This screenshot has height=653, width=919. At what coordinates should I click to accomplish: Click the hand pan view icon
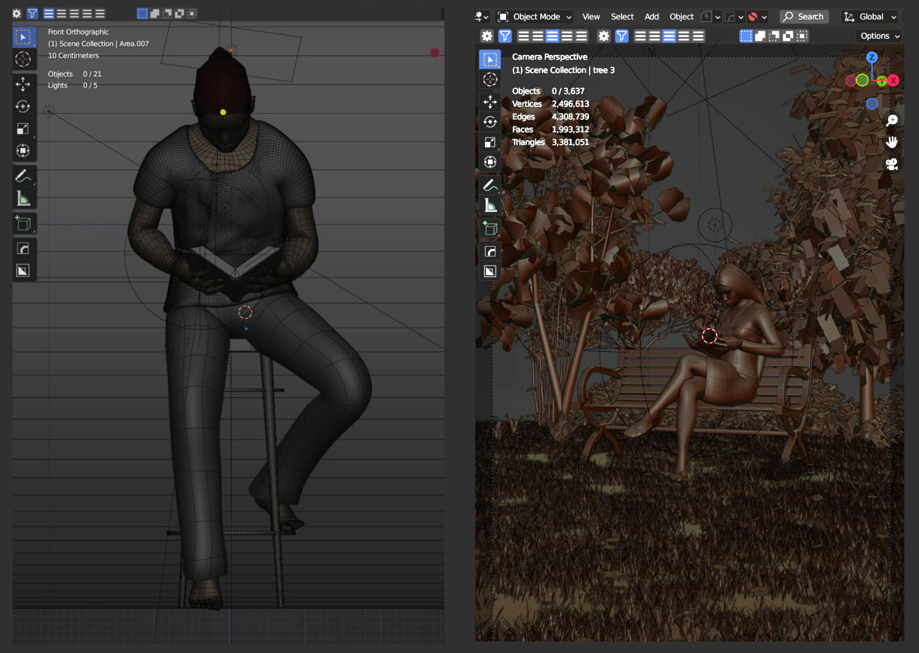891,142
